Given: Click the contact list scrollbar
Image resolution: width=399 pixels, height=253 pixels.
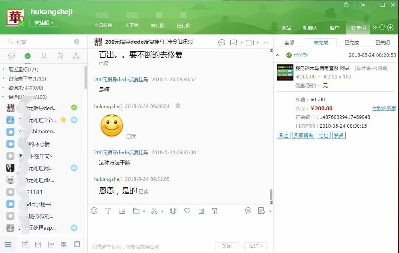Looking at the screenshot, I should coord(85,78).
